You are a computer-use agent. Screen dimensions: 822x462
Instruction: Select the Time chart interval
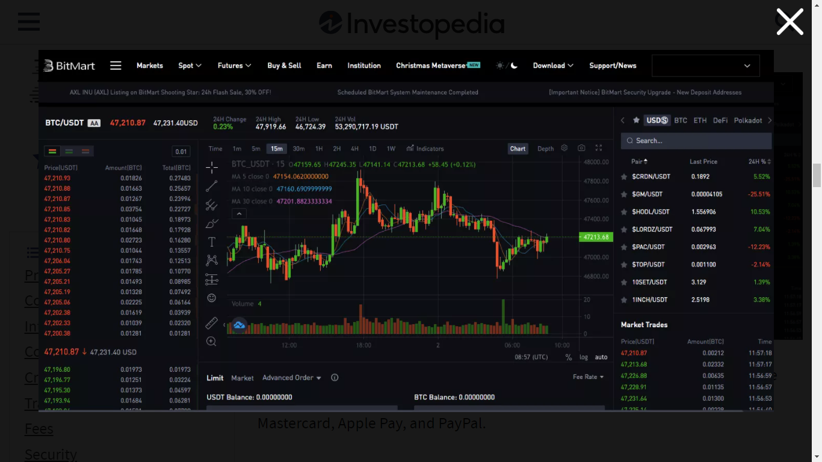(215, 149)
